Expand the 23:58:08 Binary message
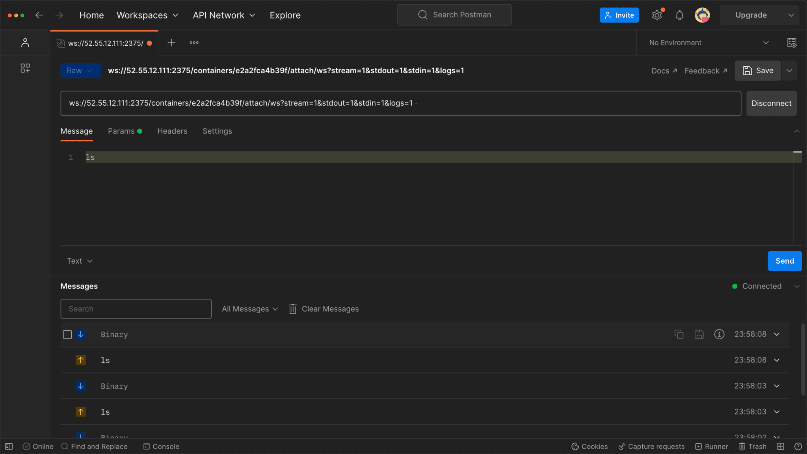The image size is (807, 454). click(777, 334)
